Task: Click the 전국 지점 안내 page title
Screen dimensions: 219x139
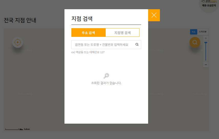Action: click(x=20, y=20)
